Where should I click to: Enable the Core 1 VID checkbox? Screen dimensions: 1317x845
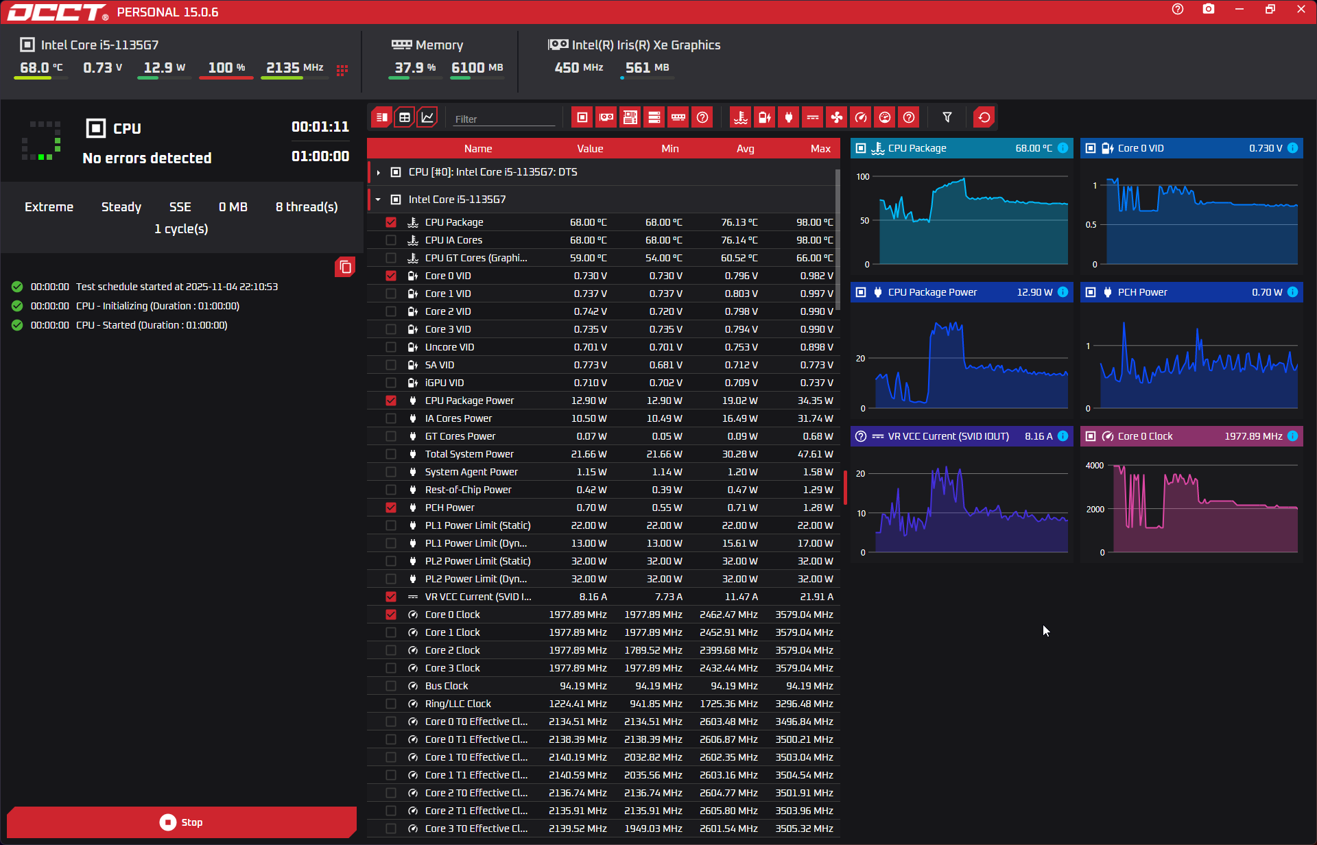(x=391, y=294)
